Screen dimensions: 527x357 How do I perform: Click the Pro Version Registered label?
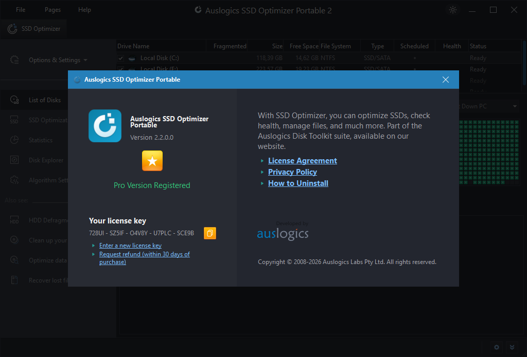click(152, 185)
